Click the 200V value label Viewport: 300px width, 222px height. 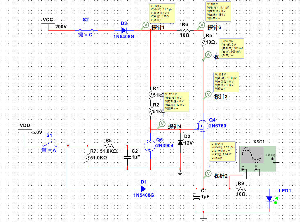61,27
